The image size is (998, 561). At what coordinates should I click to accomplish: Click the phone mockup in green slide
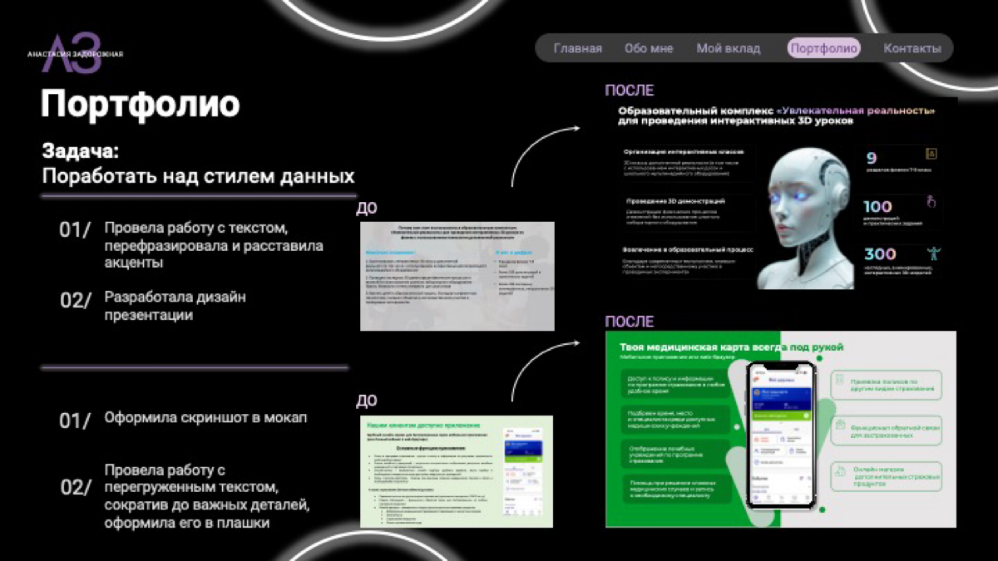[779, 435]
